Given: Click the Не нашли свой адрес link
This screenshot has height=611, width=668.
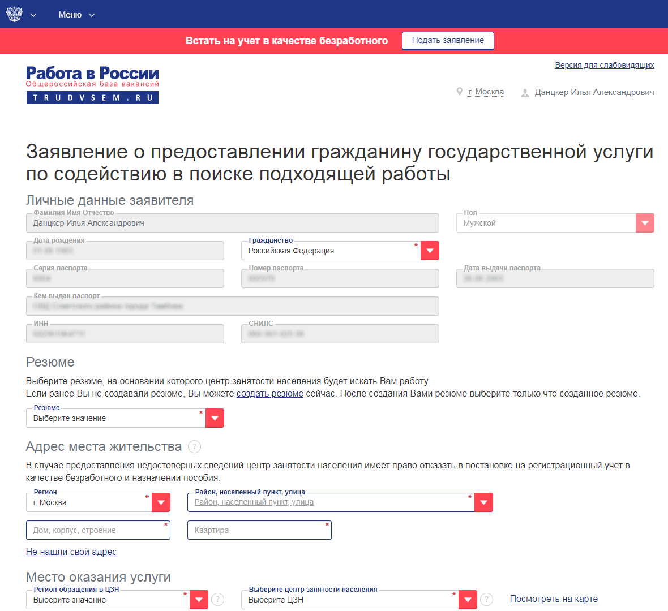Looking at the screenshot, I should click(x=71, y=552).
